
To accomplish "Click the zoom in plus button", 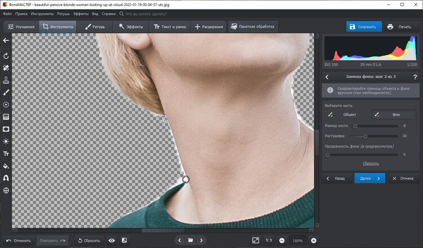I will pos(313,240).
